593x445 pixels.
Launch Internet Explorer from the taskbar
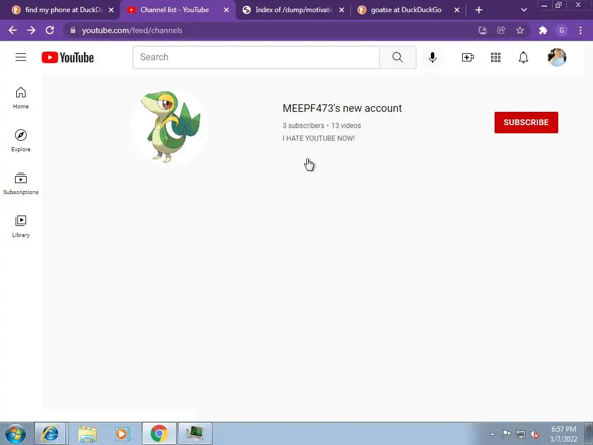(x=50, y=433)
